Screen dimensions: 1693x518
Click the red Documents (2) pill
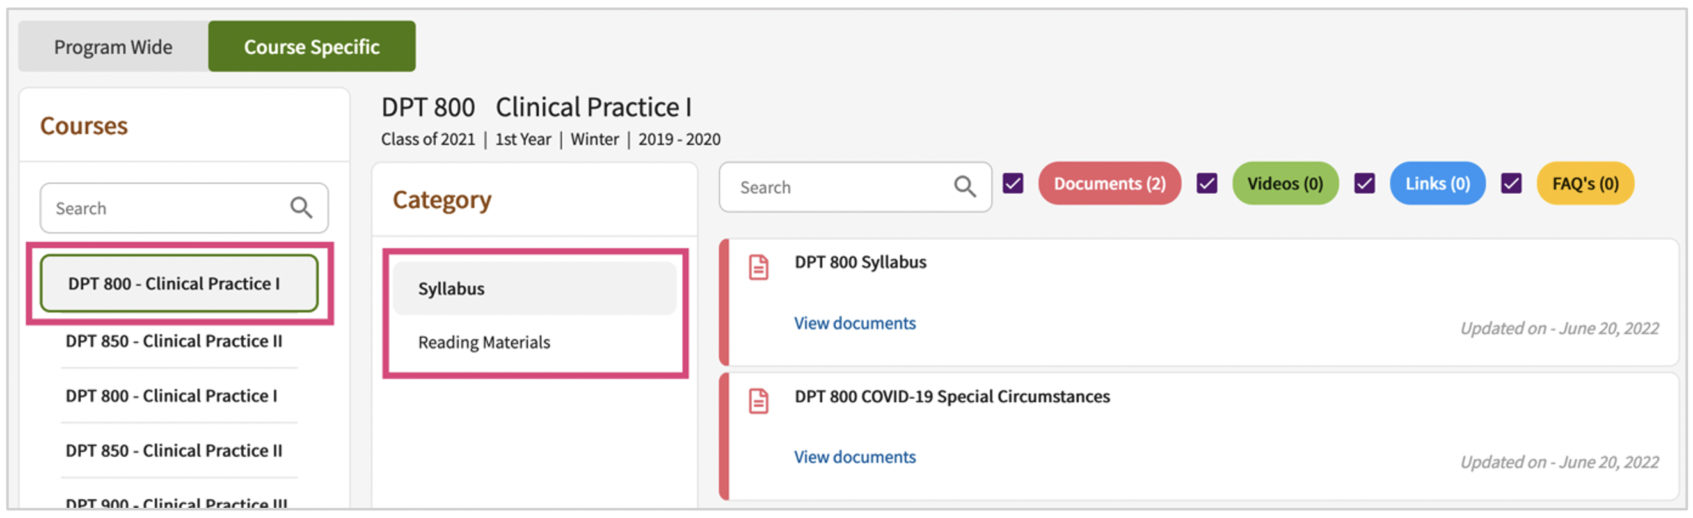point(1109,184)
